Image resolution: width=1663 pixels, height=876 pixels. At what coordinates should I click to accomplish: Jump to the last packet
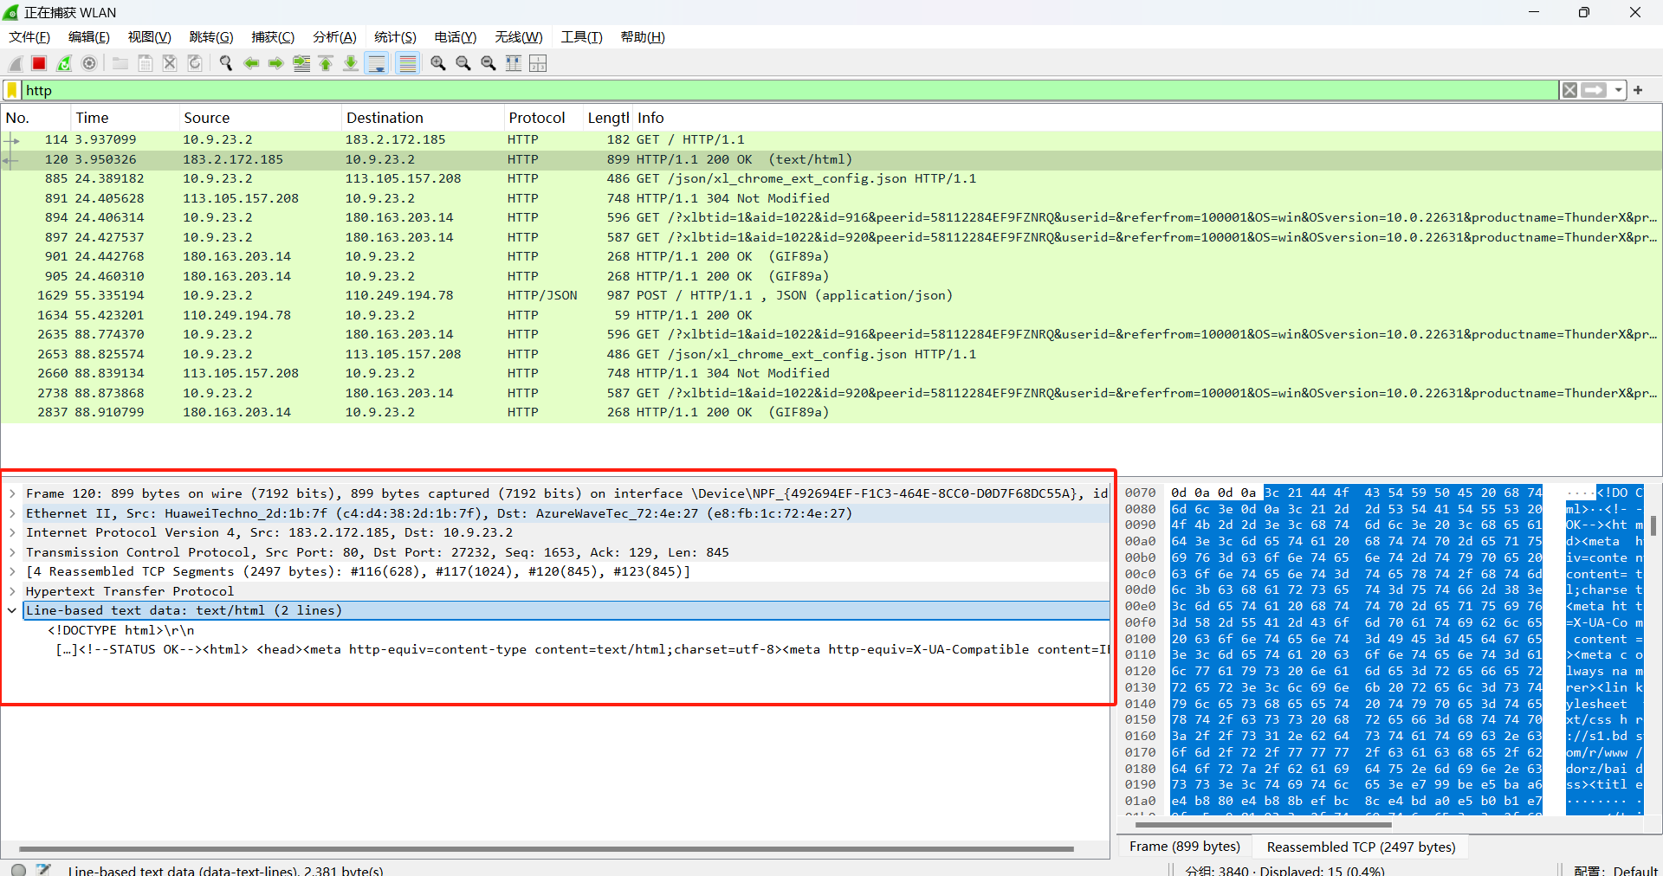(351, 63)
